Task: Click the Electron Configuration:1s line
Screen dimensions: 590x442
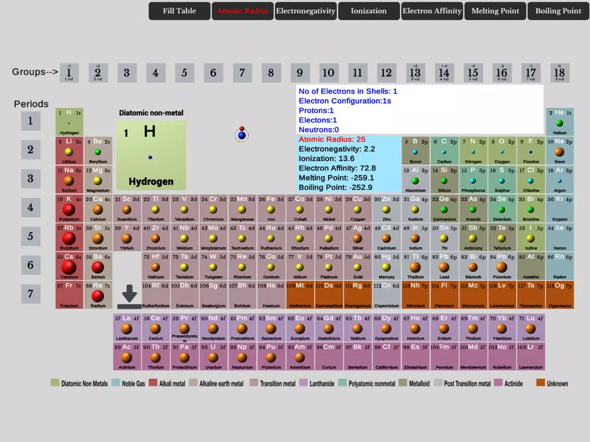Action: pos(345,101)
